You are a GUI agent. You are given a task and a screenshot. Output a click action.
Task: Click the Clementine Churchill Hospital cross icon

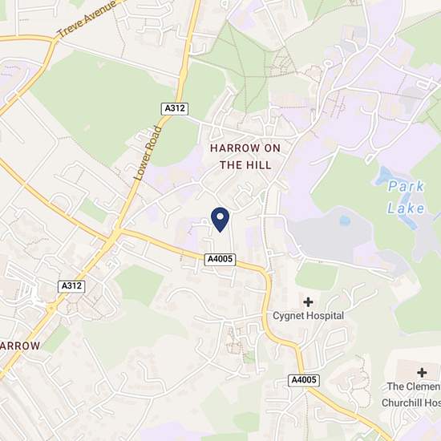point(422,373)
